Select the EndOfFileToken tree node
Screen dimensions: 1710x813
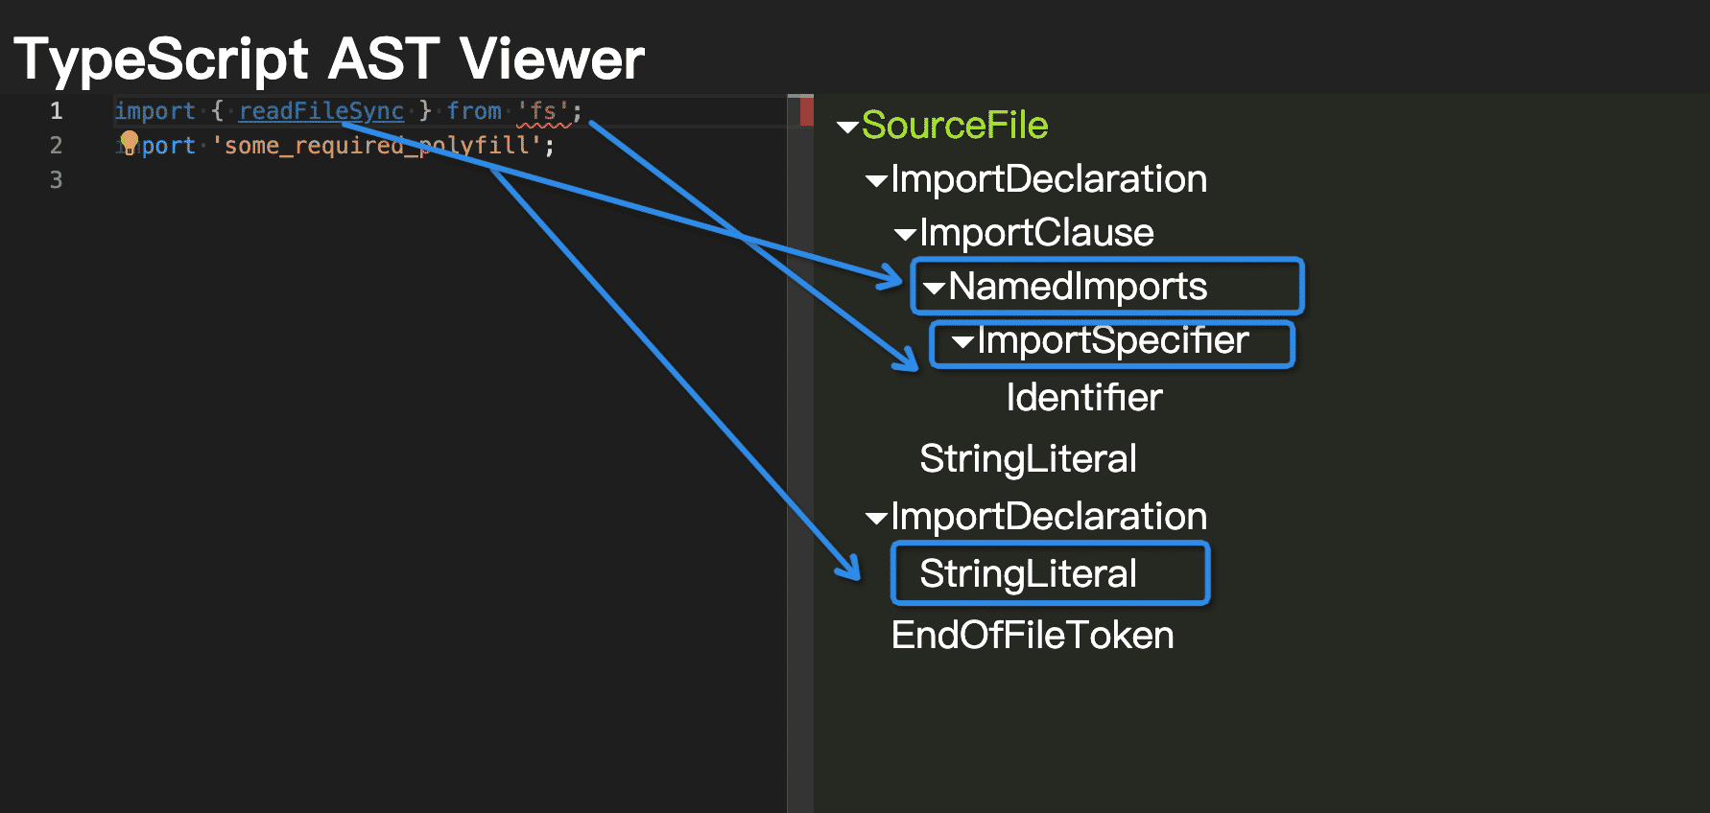[x=1032, y=636]
